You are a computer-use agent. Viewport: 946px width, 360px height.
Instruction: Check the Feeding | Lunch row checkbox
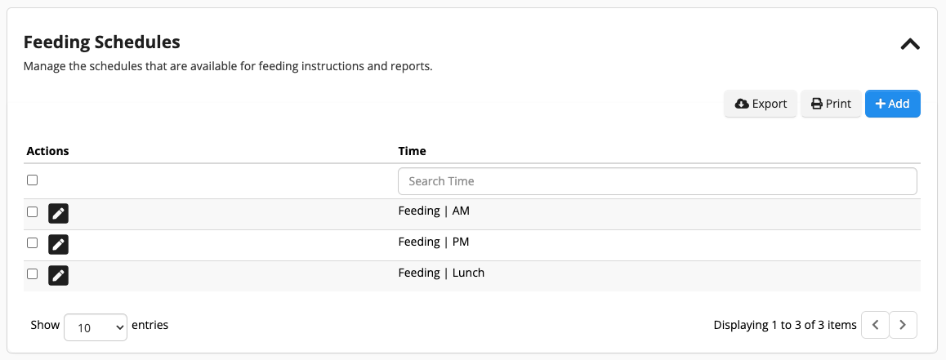pyautogui.click(x=33, y=273)
